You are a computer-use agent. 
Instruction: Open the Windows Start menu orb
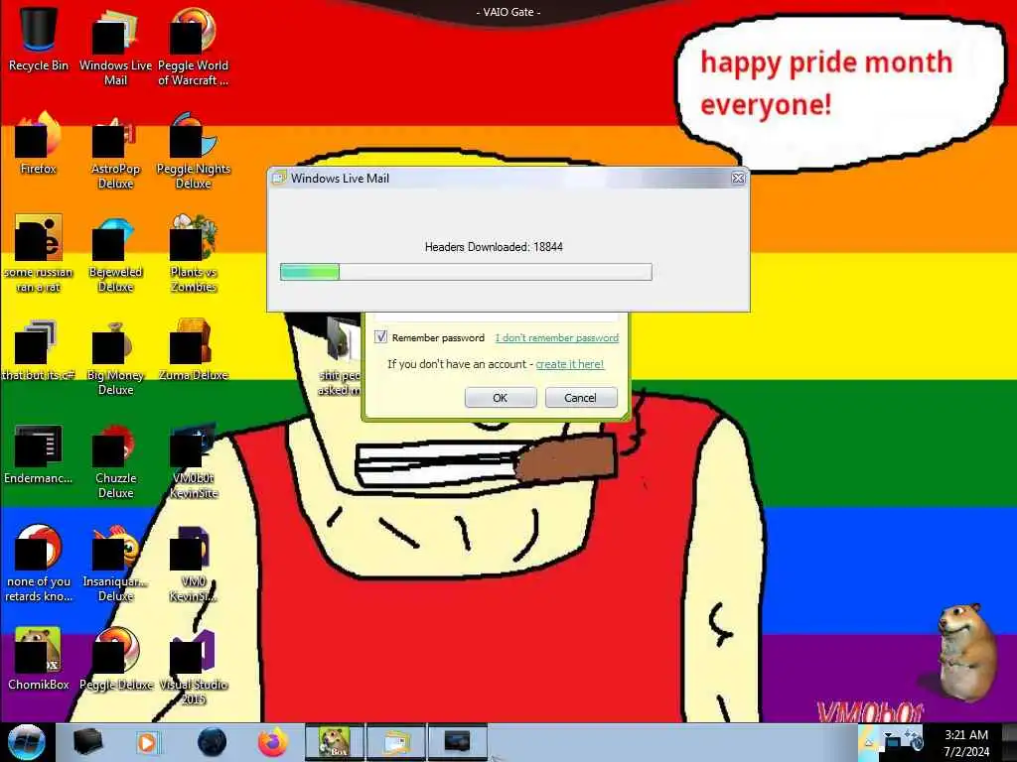pos(27,742)
